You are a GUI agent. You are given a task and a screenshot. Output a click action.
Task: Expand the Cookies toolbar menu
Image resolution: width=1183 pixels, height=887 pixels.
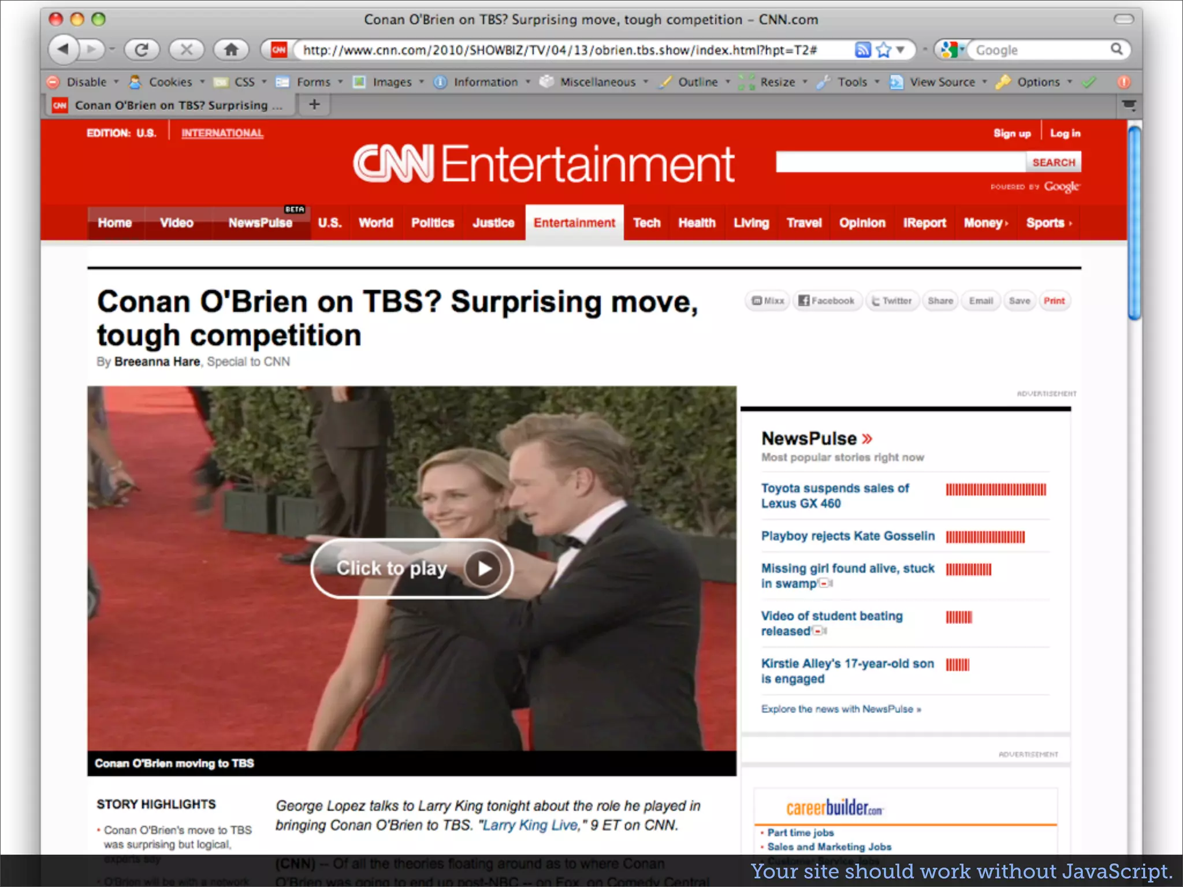click(170, 82)
